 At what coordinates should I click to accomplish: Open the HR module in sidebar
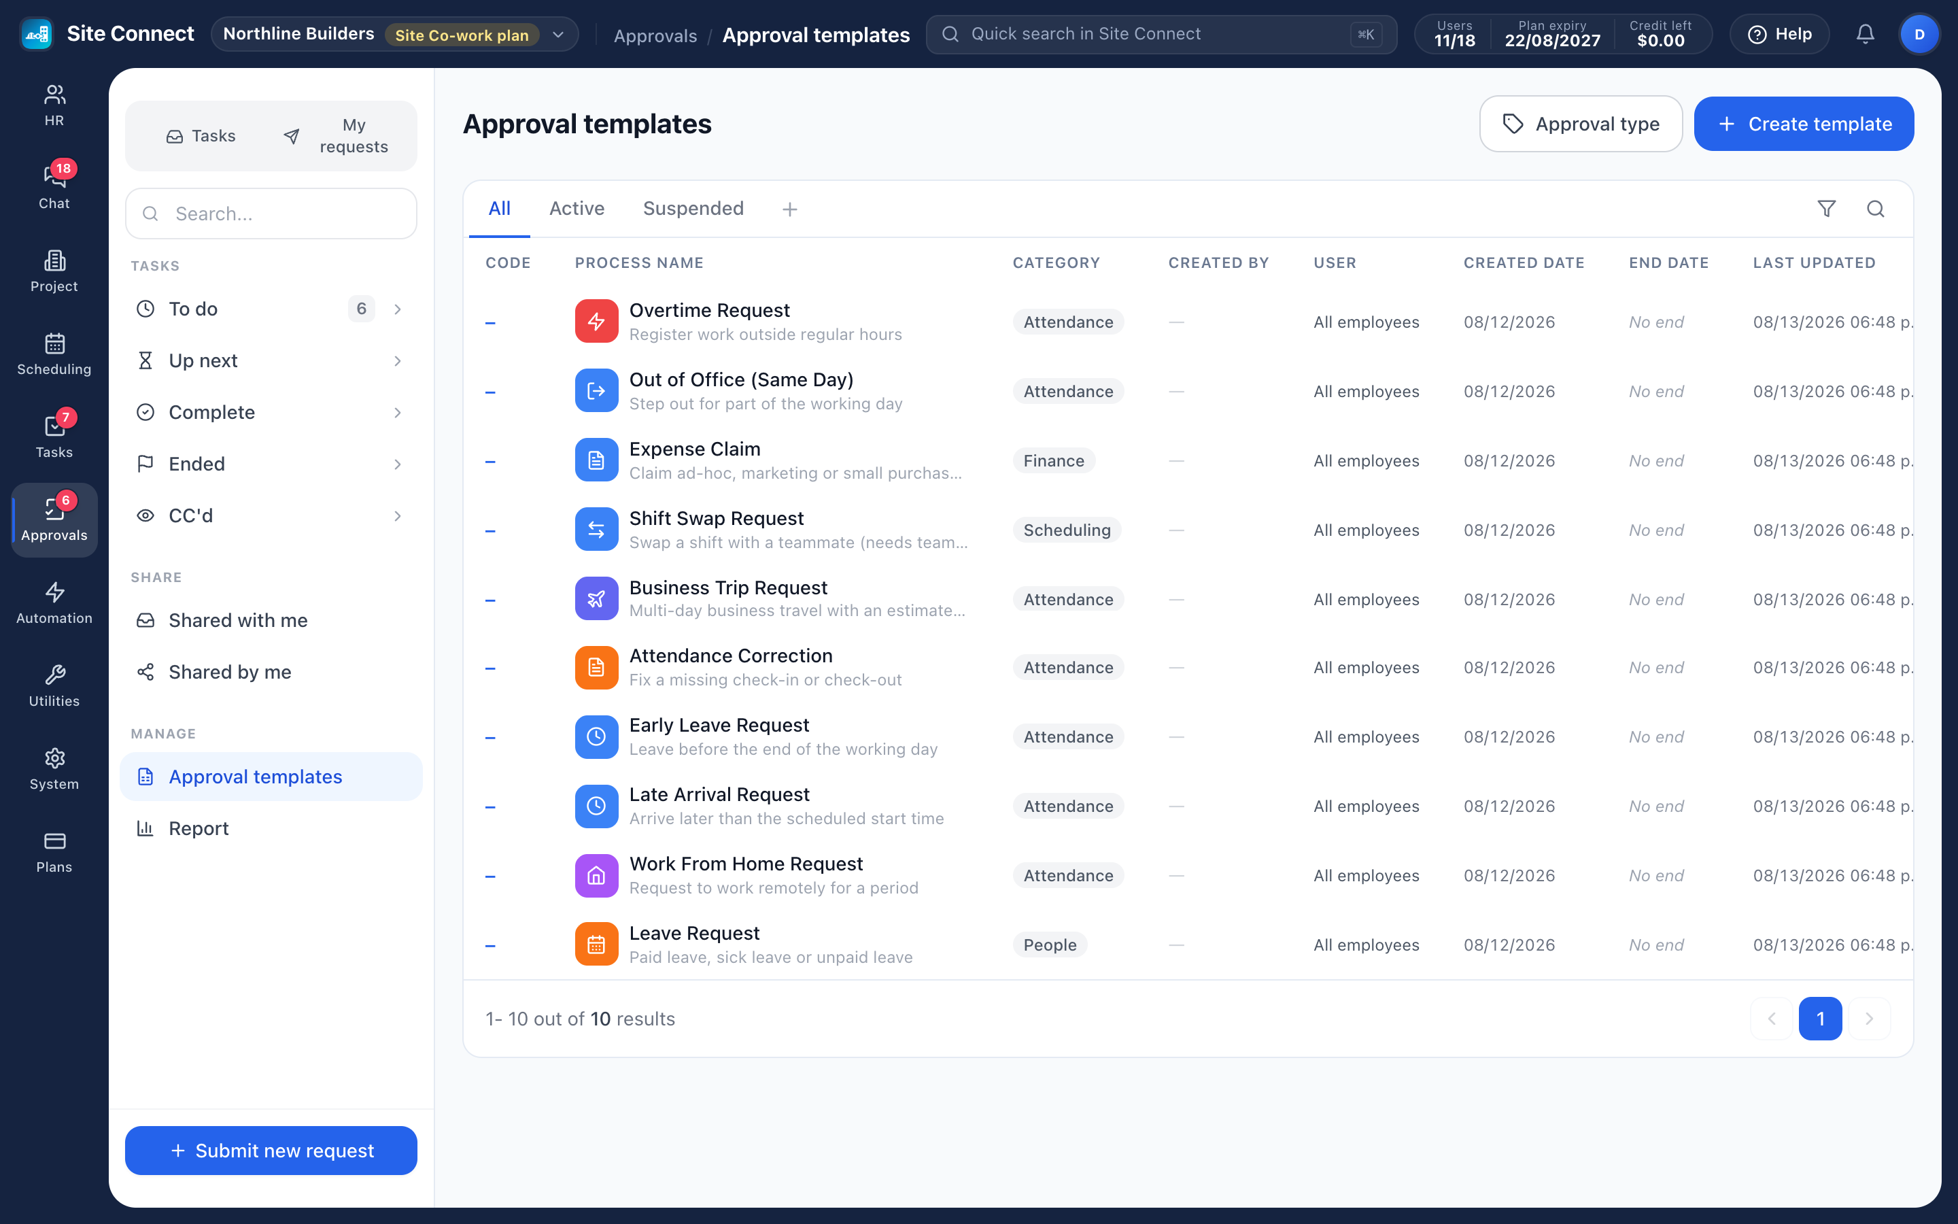click(54, 105)
